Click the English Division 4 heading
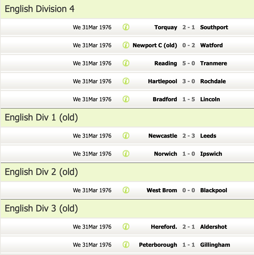This screenshot has width=254, height=255. [39, 9]
